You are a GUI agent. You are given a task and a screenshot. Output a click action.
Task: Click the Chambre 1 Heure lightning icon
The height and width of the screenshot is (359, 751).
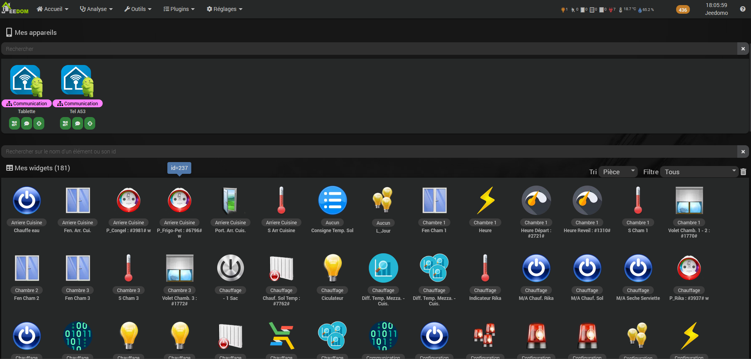pos(485,200)
